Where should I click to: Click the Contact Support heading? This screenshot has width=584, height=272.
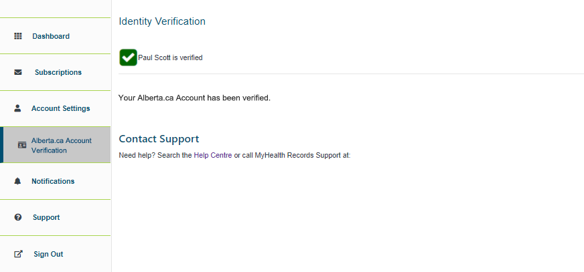click(159, 139)
